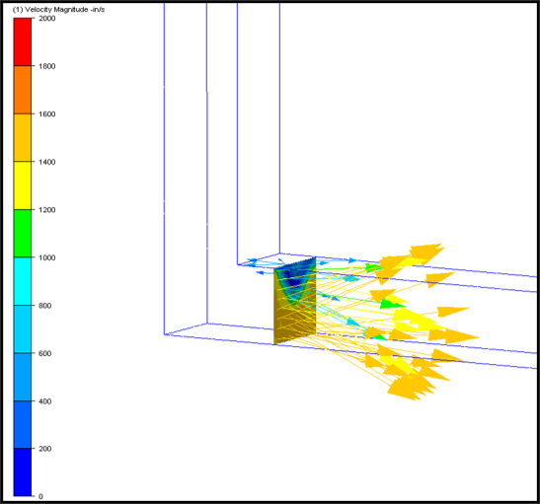The height and width of the screenshot is (504, 540).
Task: Click the legend value 200
Action: [x=44, y=449]
